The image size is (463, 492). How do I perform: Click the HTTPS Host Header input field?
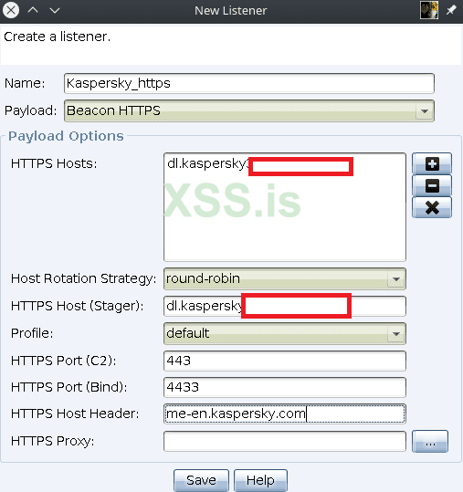(285, 413)
